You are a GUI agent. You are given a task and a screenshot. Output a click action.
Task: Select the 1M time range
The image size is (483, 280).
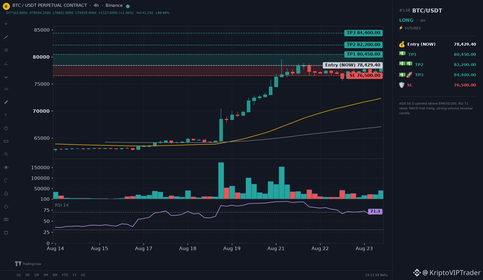[x=37, y=275]
